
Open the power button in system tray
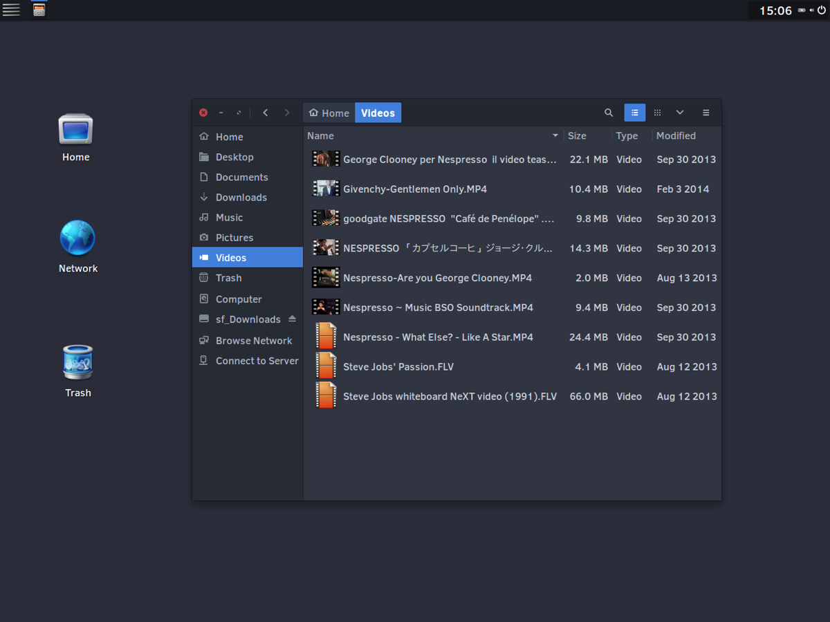pos(822,10)
